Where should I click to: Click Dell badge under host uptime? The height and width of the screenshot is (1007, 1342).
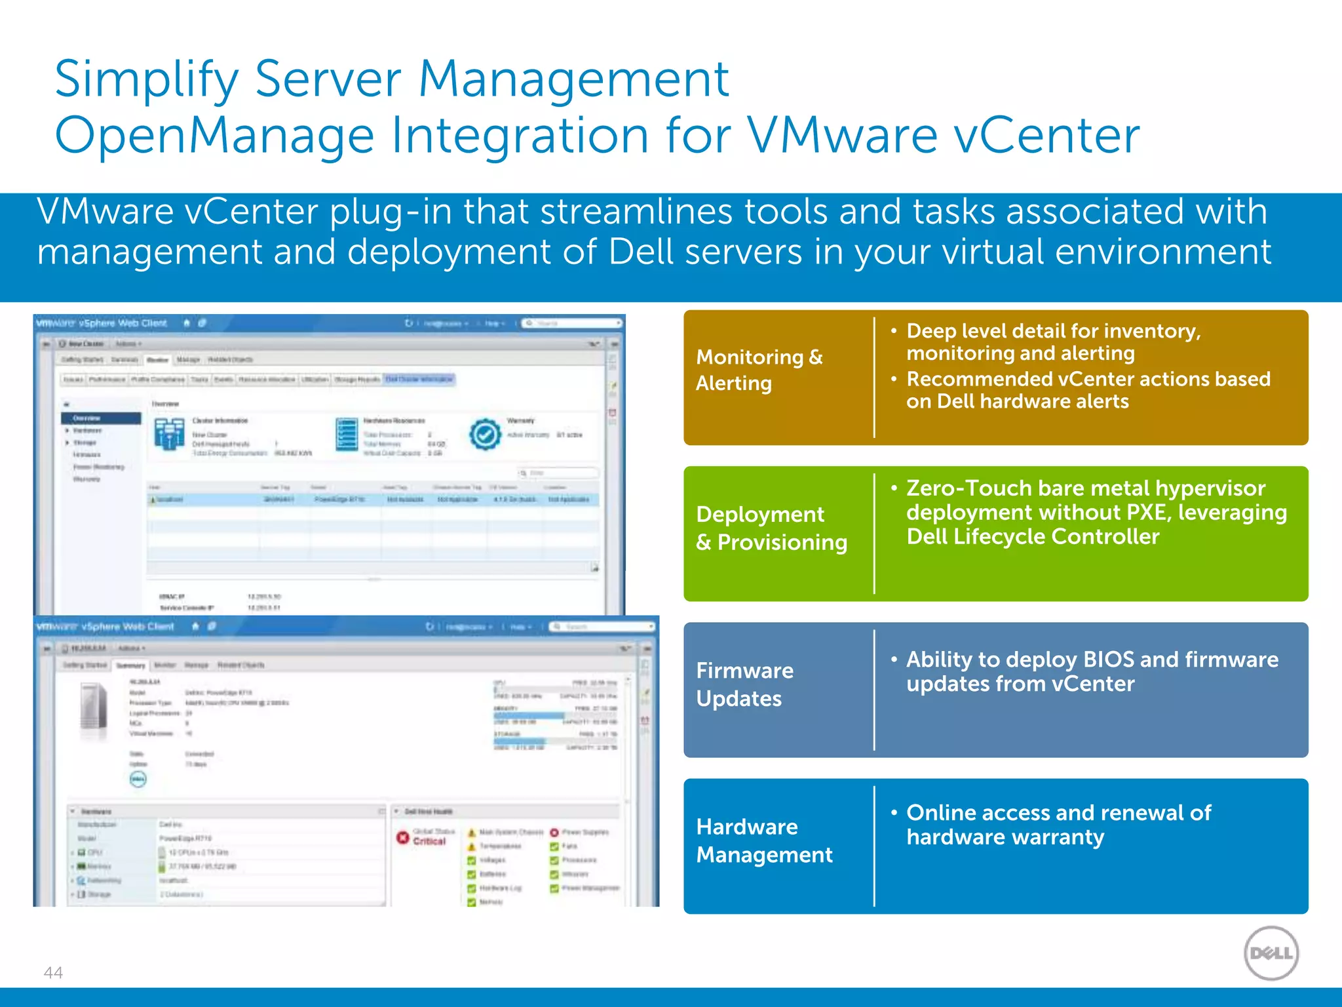pos(138,779)
